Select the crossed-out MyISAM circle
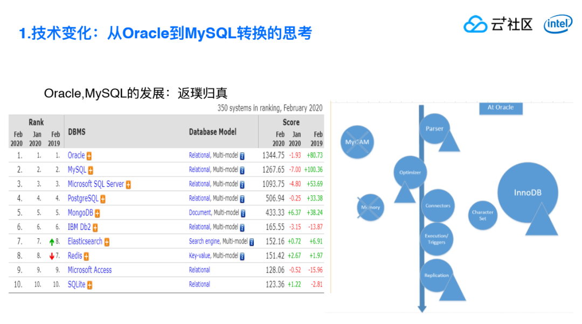 pos(357,142)
